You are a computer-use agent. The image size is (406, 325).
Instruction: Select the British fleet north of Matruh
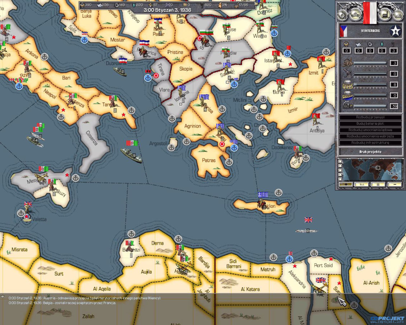point(307,230)
